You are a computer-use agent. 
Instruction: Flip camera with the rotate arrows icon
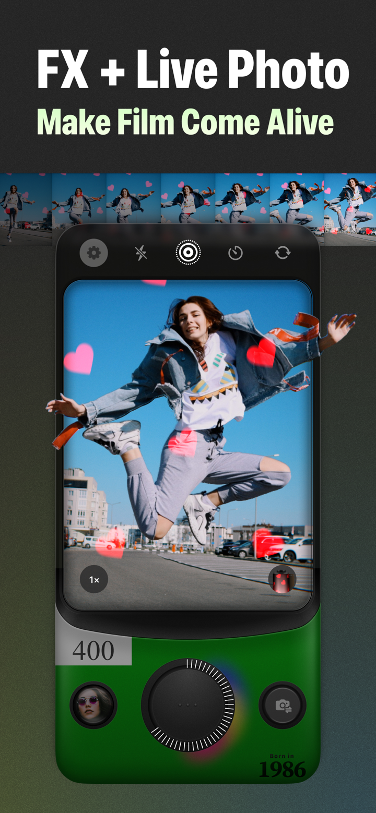pos(283,253)
